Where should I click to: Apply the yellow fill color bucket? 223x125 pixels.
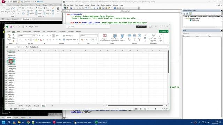tap(36, 40)
